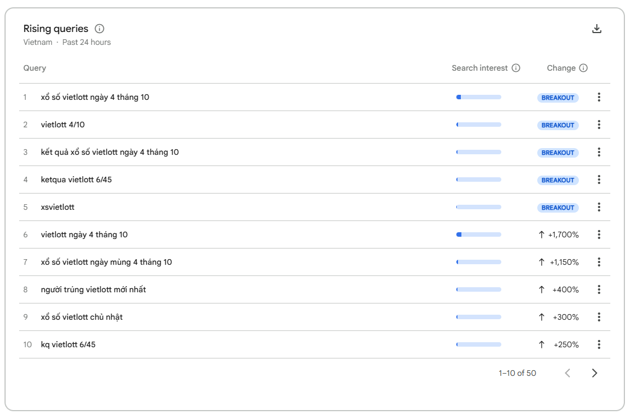
Task: Go to previous page of queries
Action: 567,373
